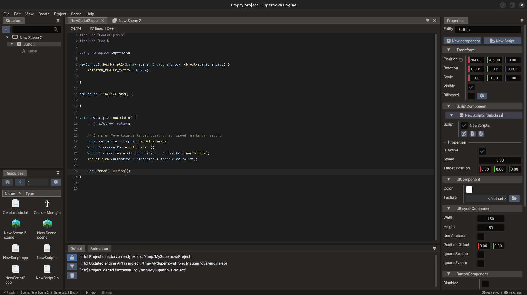This screenshot has height=295, width=527.
Task: Click the New Script button
Action: 502,41
